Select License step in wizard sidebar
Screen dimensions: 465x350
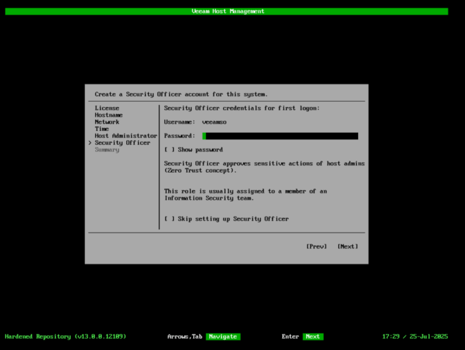coord(107,108)
